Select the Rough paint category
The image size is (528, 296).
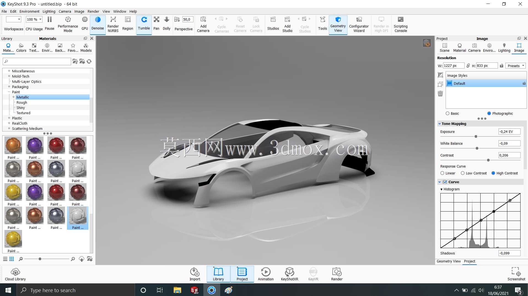click(x=21, y=102)
